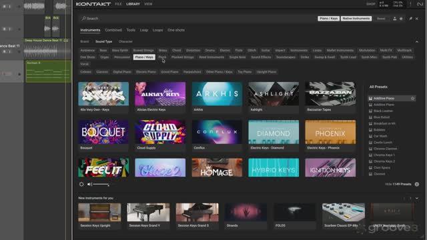Viewport: 427px width, 240px height.
Task: Remove the Piano / Keys filter chip
Action: coord(328,19)
